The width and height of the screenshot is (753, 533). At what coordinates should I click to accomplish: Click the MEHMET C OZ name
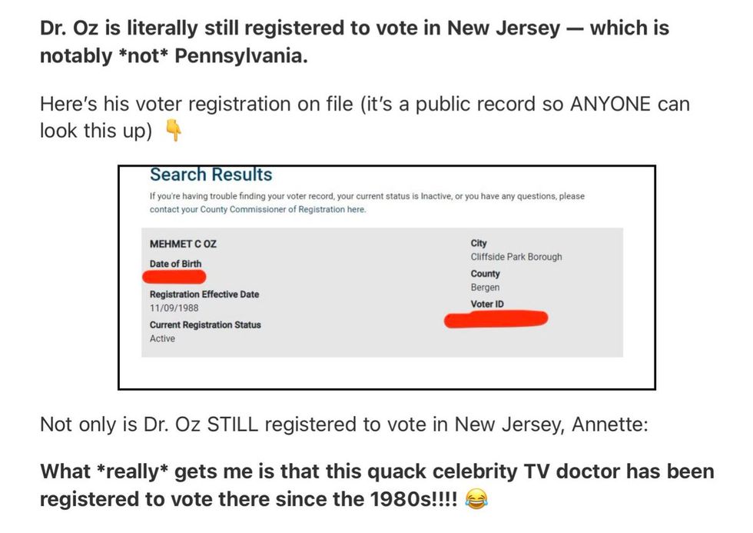(x=183, y=244)
